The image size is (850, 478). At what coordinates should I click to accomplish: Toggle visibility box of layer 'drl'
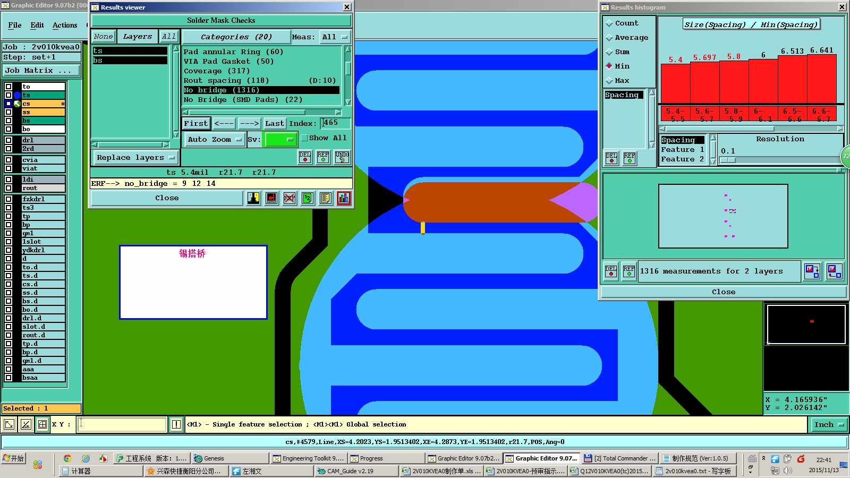(x=8, y=140)
